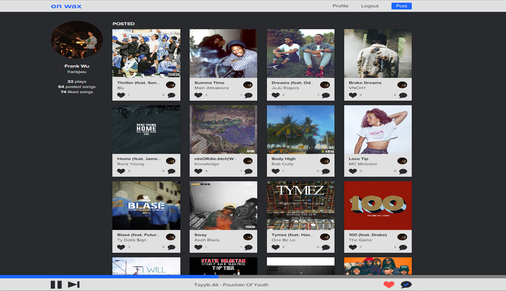The image size is (506, 291).
Task: Open comments on Blasé
Action: pos(171,247)
